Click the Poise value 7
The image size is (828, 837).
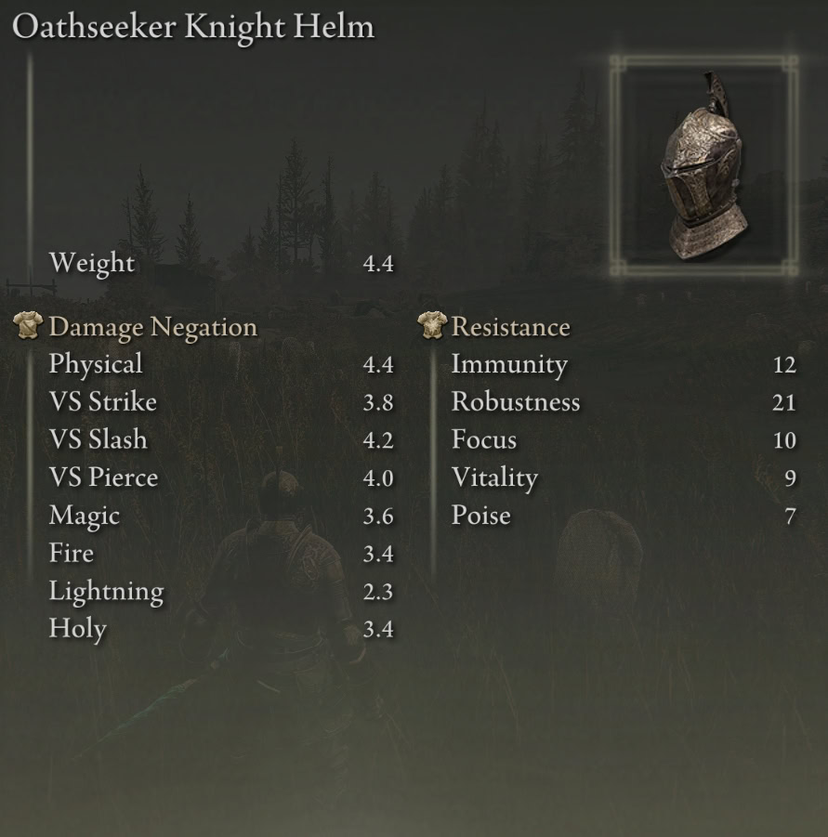coord(790,517)
